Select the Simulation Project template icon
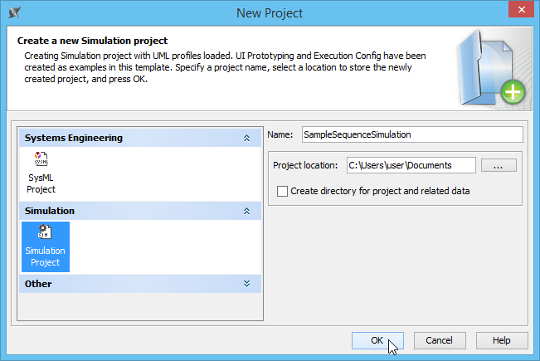540x361 pixels. pos(46,246)
